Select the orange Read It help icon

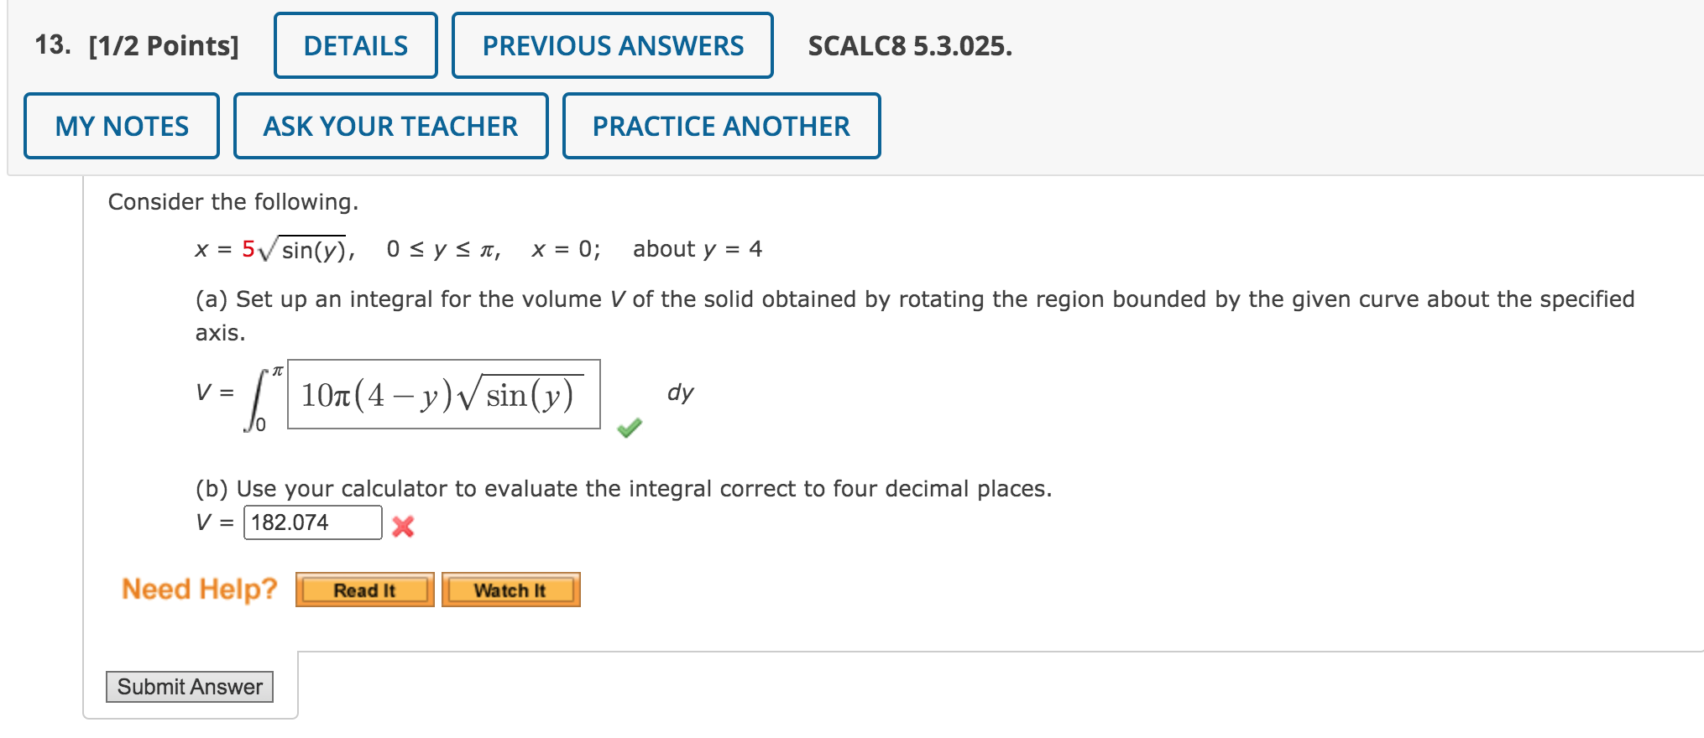[363, 590]
